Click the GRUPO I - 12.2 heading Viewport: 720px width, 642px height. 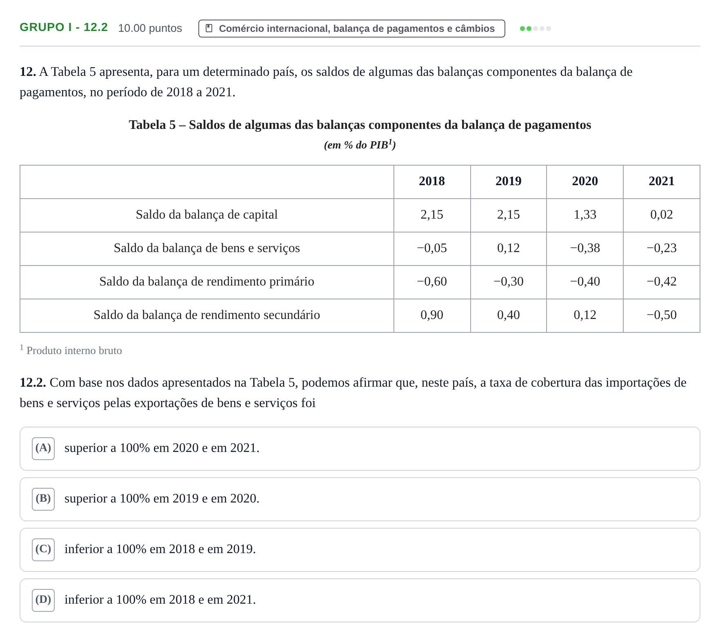[x=64, y=27]
